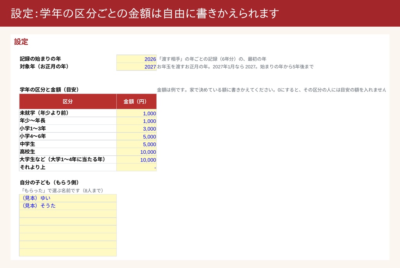
Task: Select the 中学生 amount cell
Action: 136,144
